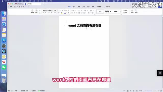Apply the blue-underlined font color
163x92 pixels.
click(65, 13)
